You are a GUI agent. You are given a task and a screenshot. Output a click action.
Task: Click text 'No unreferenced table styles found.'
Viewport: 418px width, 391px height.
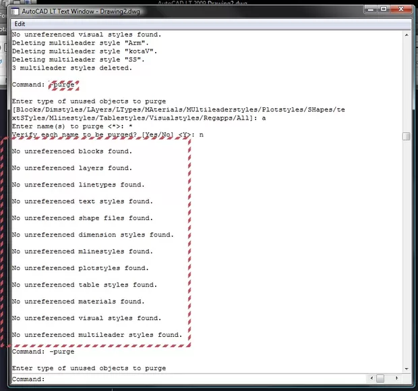pyautogui.click(x=84, y=285)
